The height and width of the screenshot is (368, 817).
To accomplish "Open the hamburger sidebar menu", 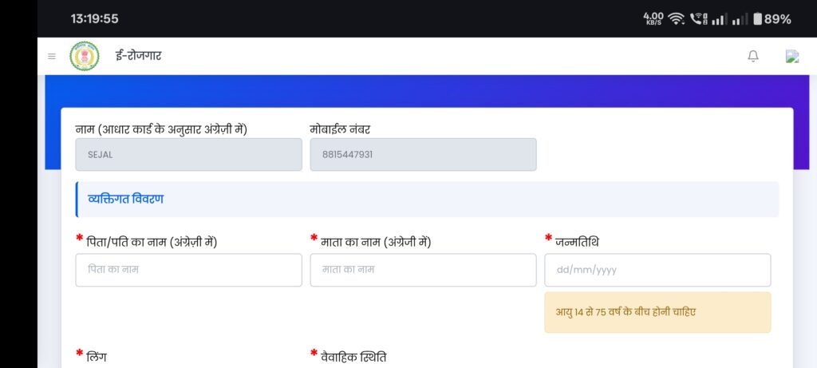I will click(52, 57).
